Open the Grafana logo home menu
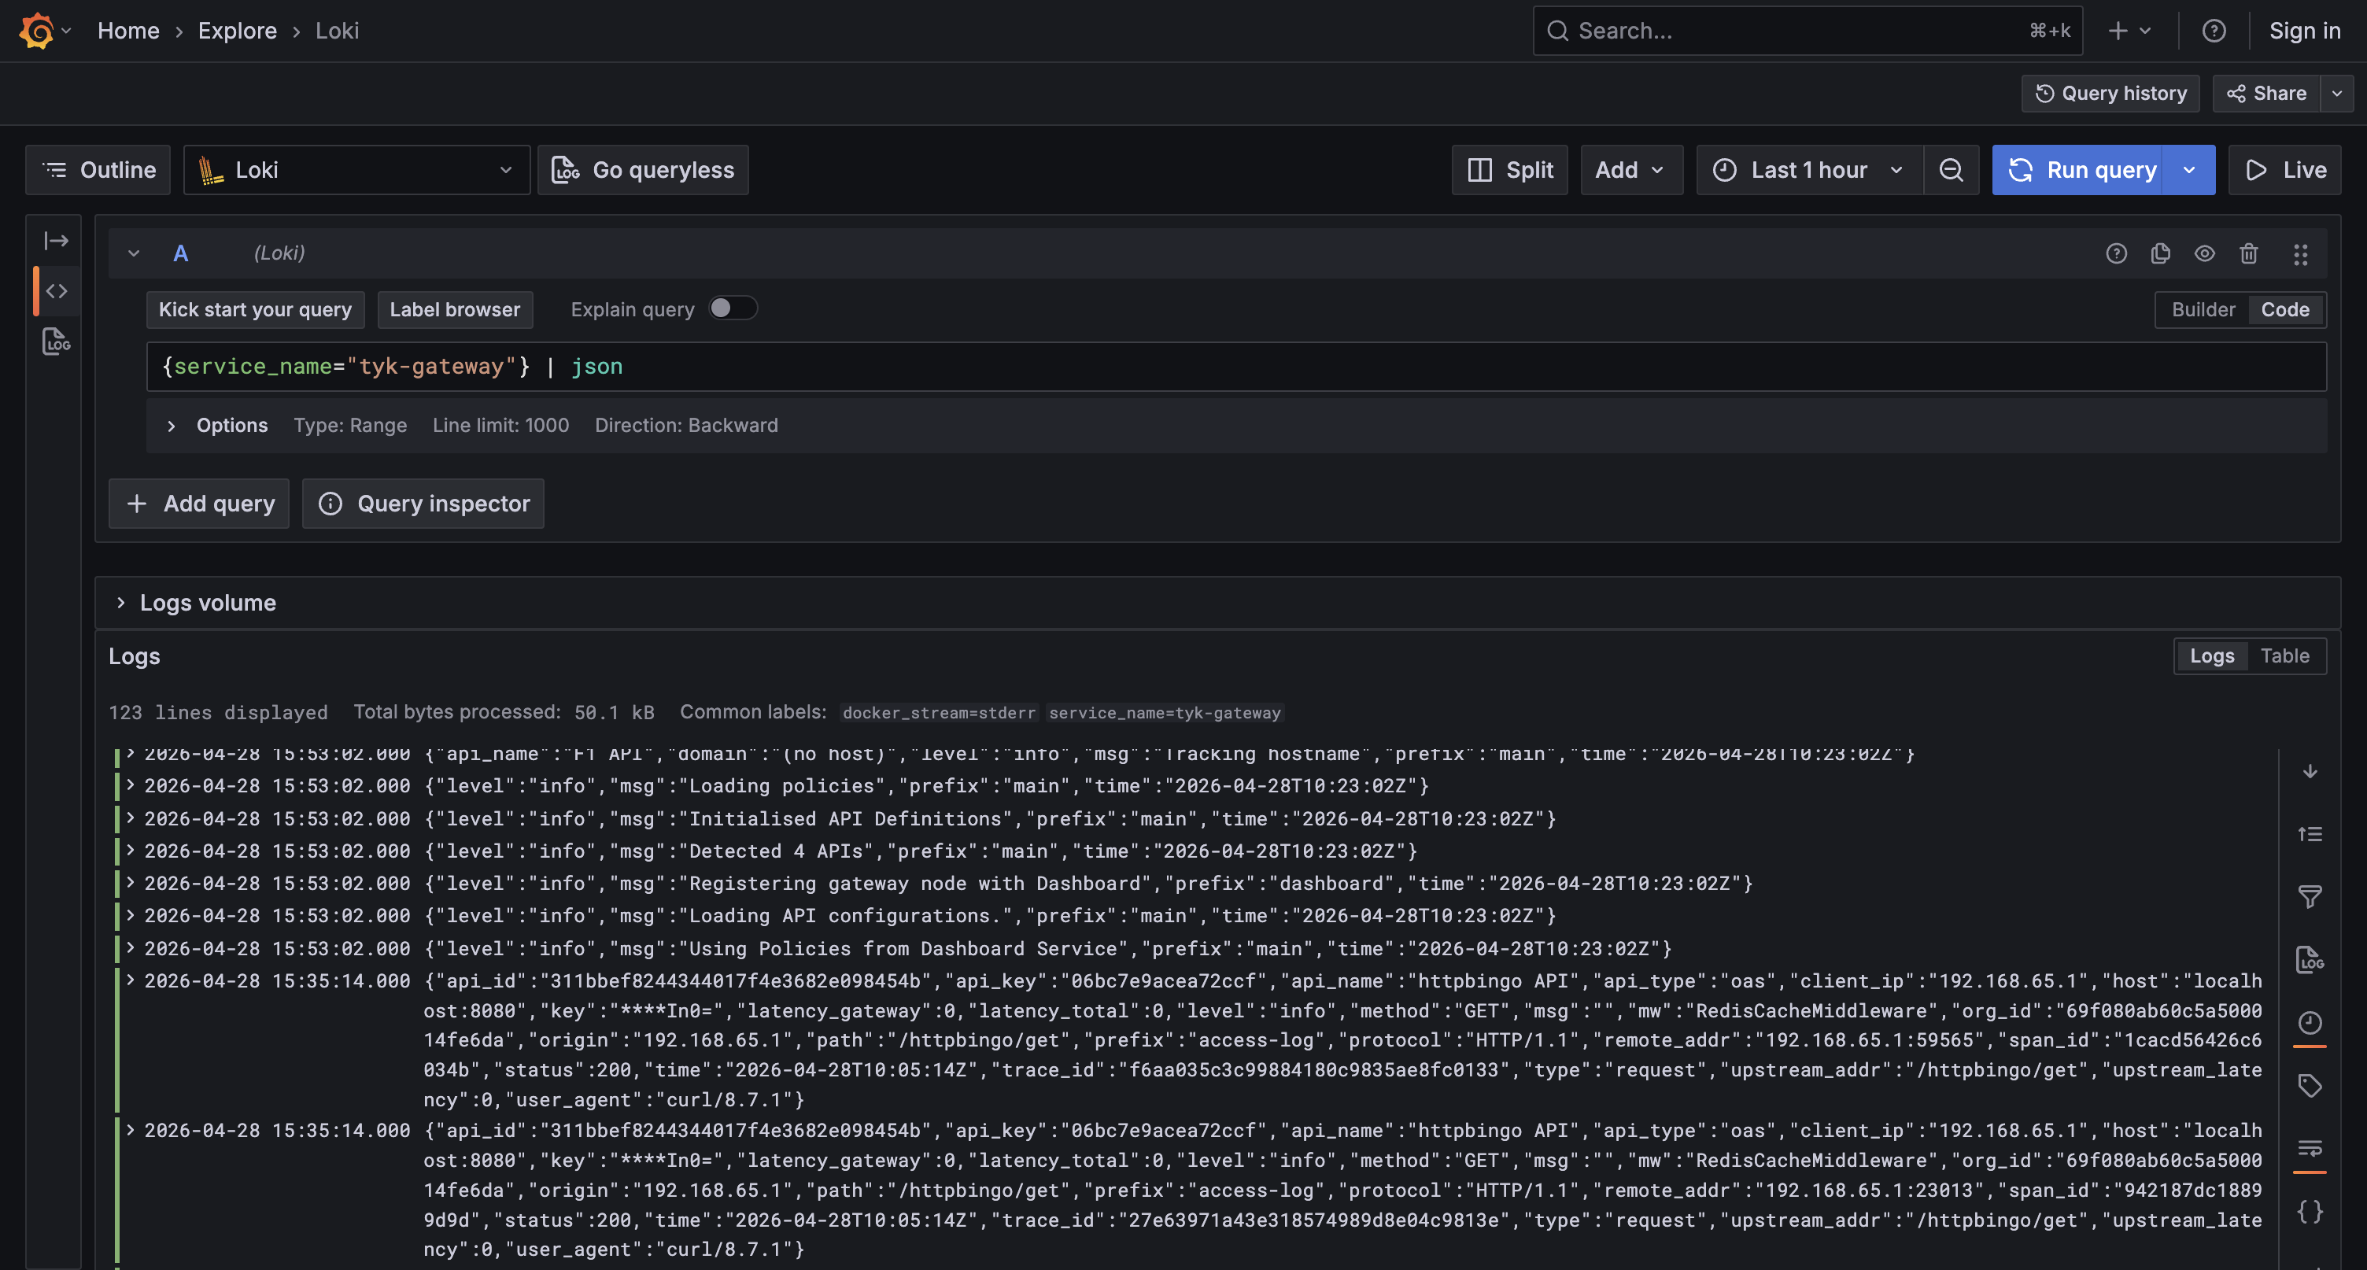The width and height of the screenshot is (2367, 1270). click(37, 31)
